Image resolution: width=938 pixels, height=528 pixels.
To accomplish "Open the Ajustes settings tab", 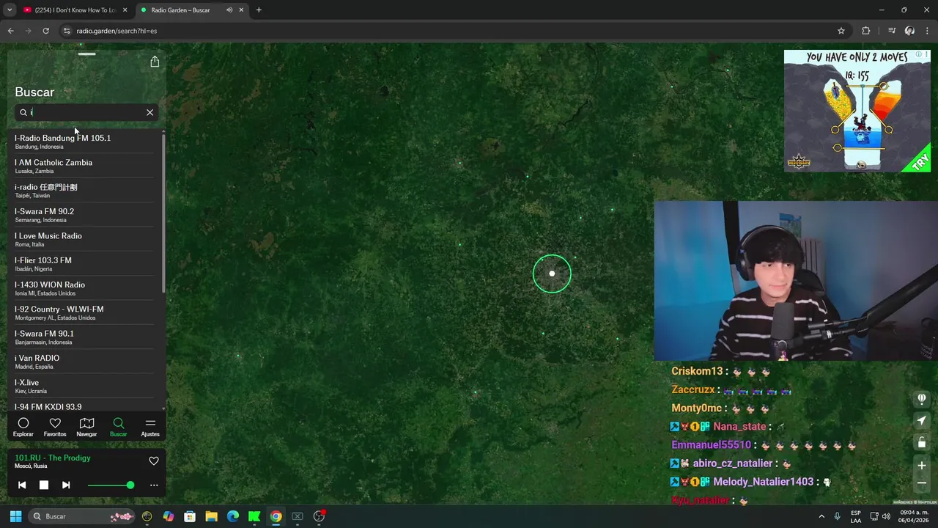I will (x=150, y=427).
